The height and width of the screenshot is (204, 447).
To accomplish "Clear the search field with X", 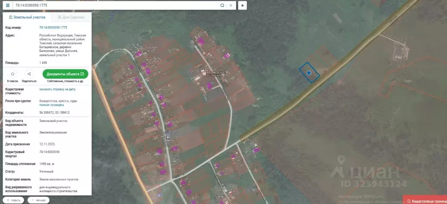I will (231, 5).
